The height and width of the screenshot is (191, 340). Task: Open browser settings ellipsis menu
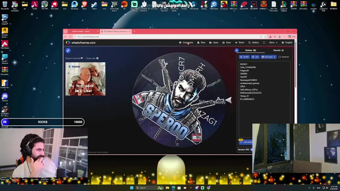[284, 37]
